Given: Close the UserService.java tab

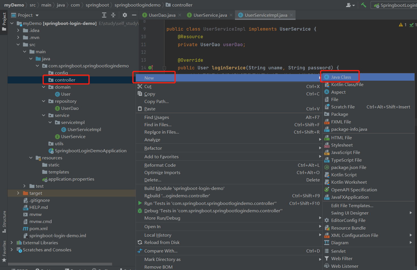Looking at the screenshot, I should 231,15.
